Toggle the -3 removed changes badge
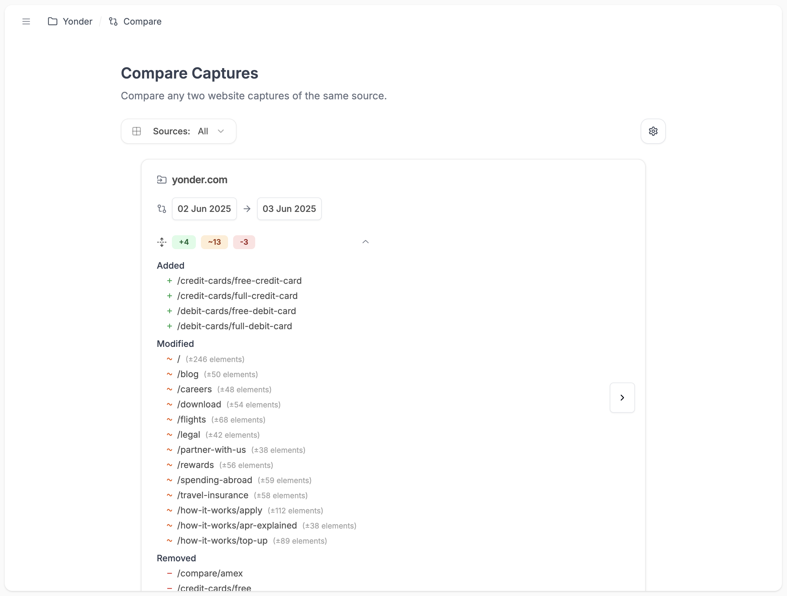This screenshot has width=787, height=596. pos(244,242)
